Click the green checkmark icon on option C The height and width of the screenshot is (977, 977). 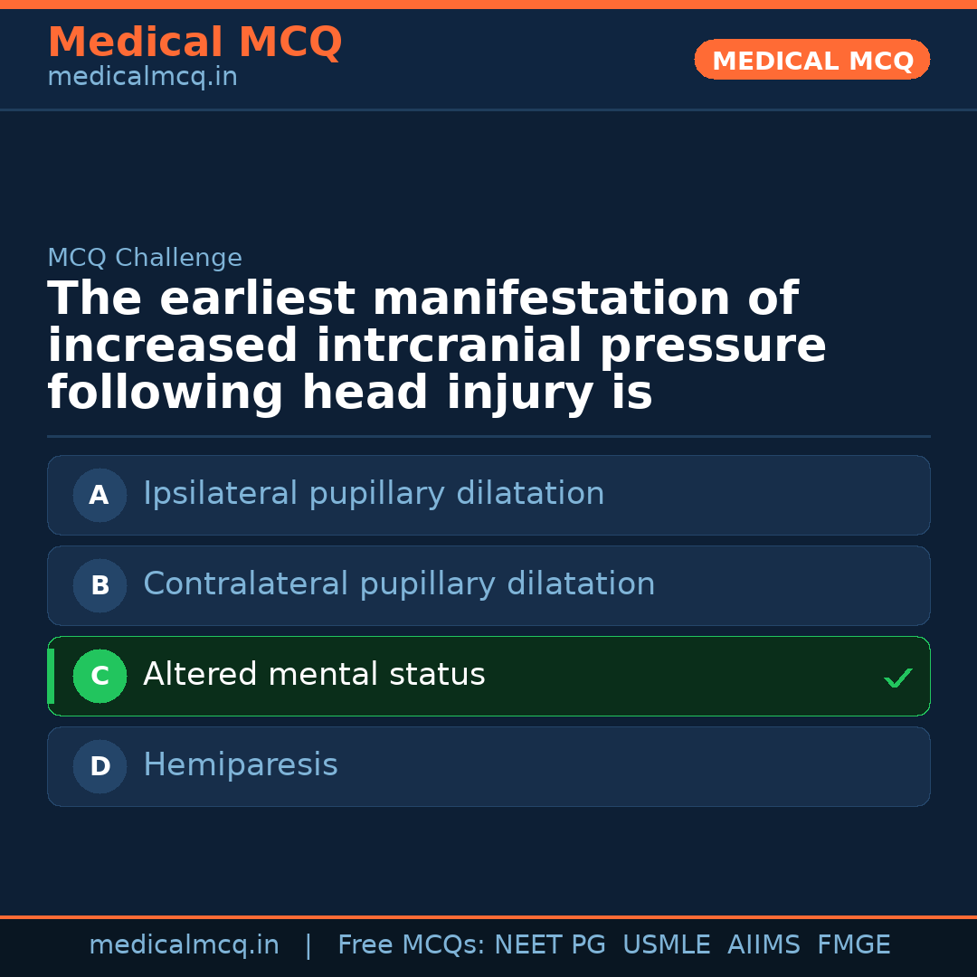click(x=897, y=678)
